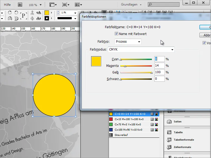Select swatch C=0 M=14 Y=100 K=0
Viewport: 211px width, 158px height.
click(x=134, y=114)
